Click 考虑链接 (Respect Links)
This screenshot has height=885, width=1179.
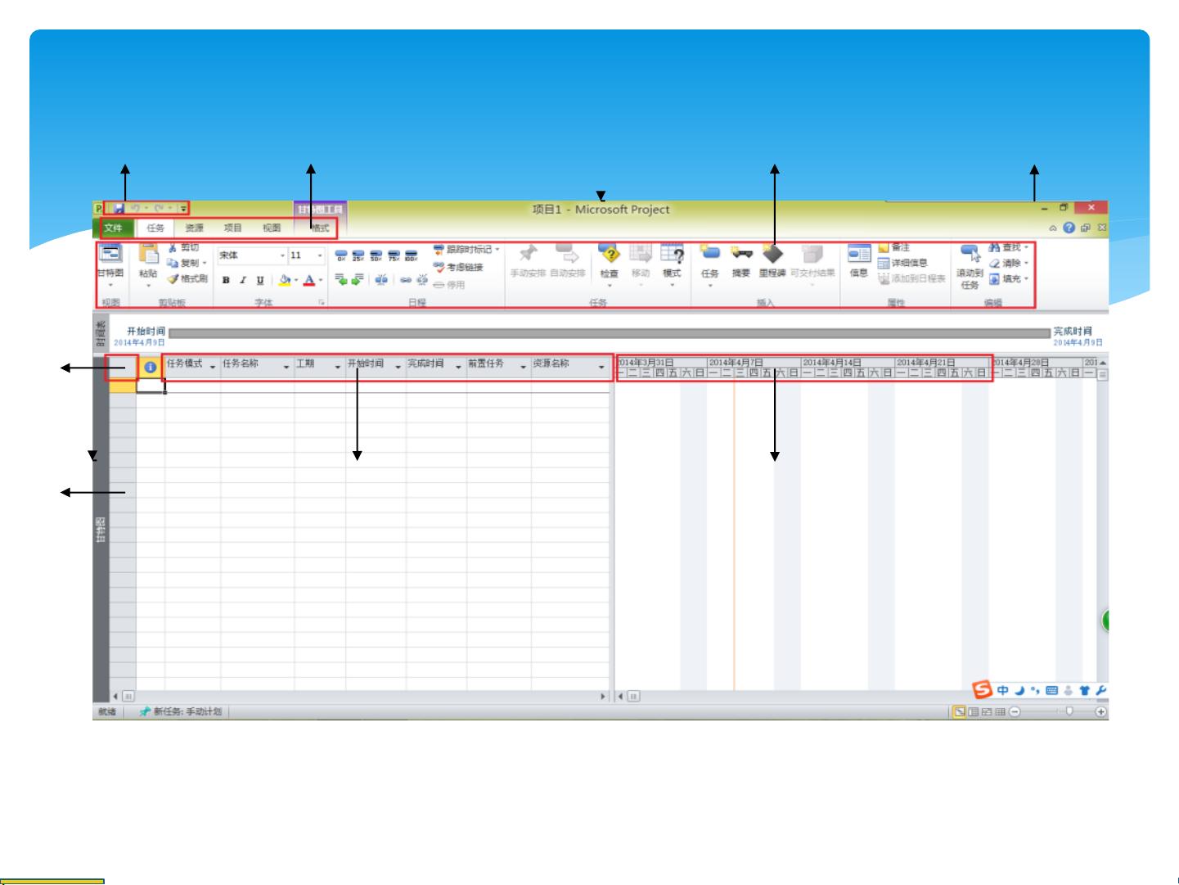[x=458, y=267]
